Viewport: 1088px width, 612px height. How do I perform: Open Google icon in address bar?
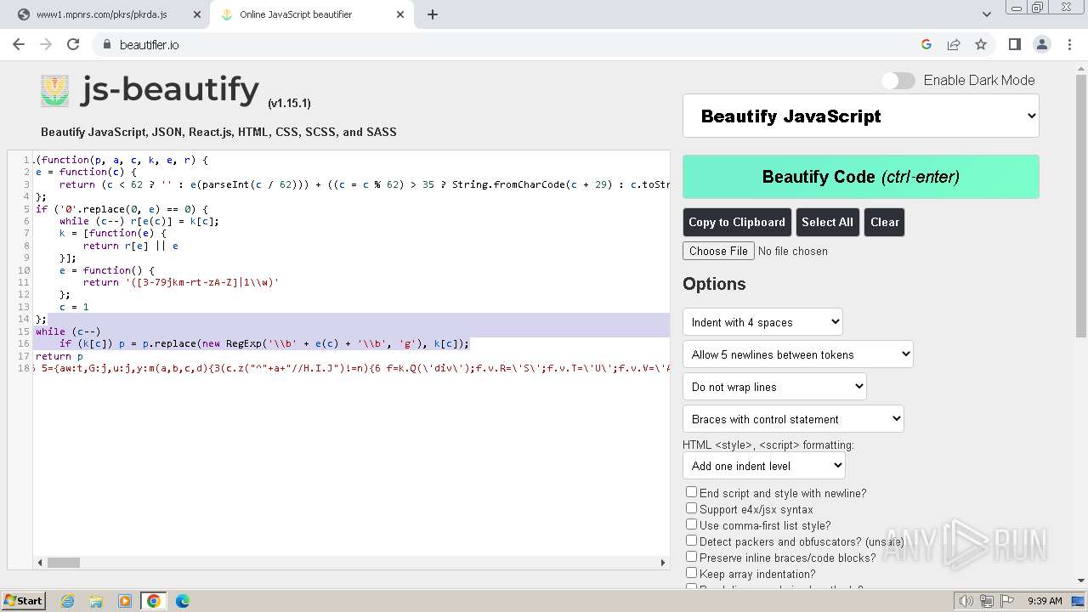pyautogui.click(x=926, y=44)
